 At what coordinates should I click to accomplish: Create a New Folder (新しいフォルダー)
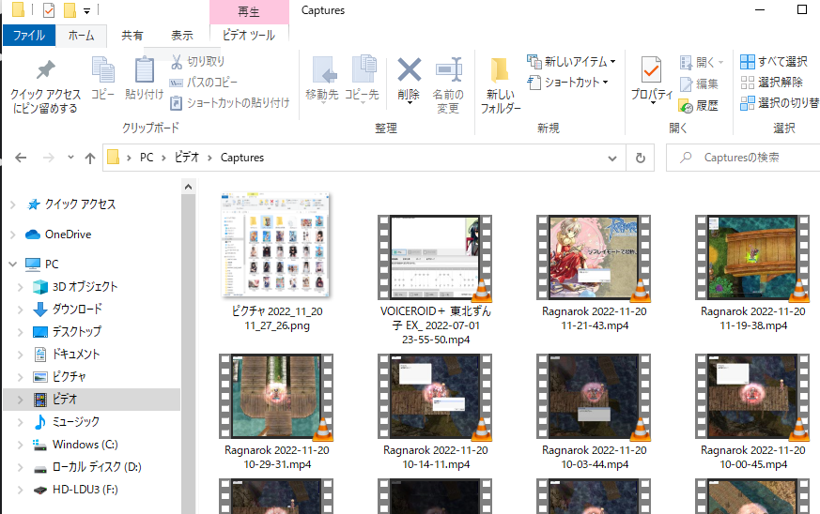[x=501, y=85]
